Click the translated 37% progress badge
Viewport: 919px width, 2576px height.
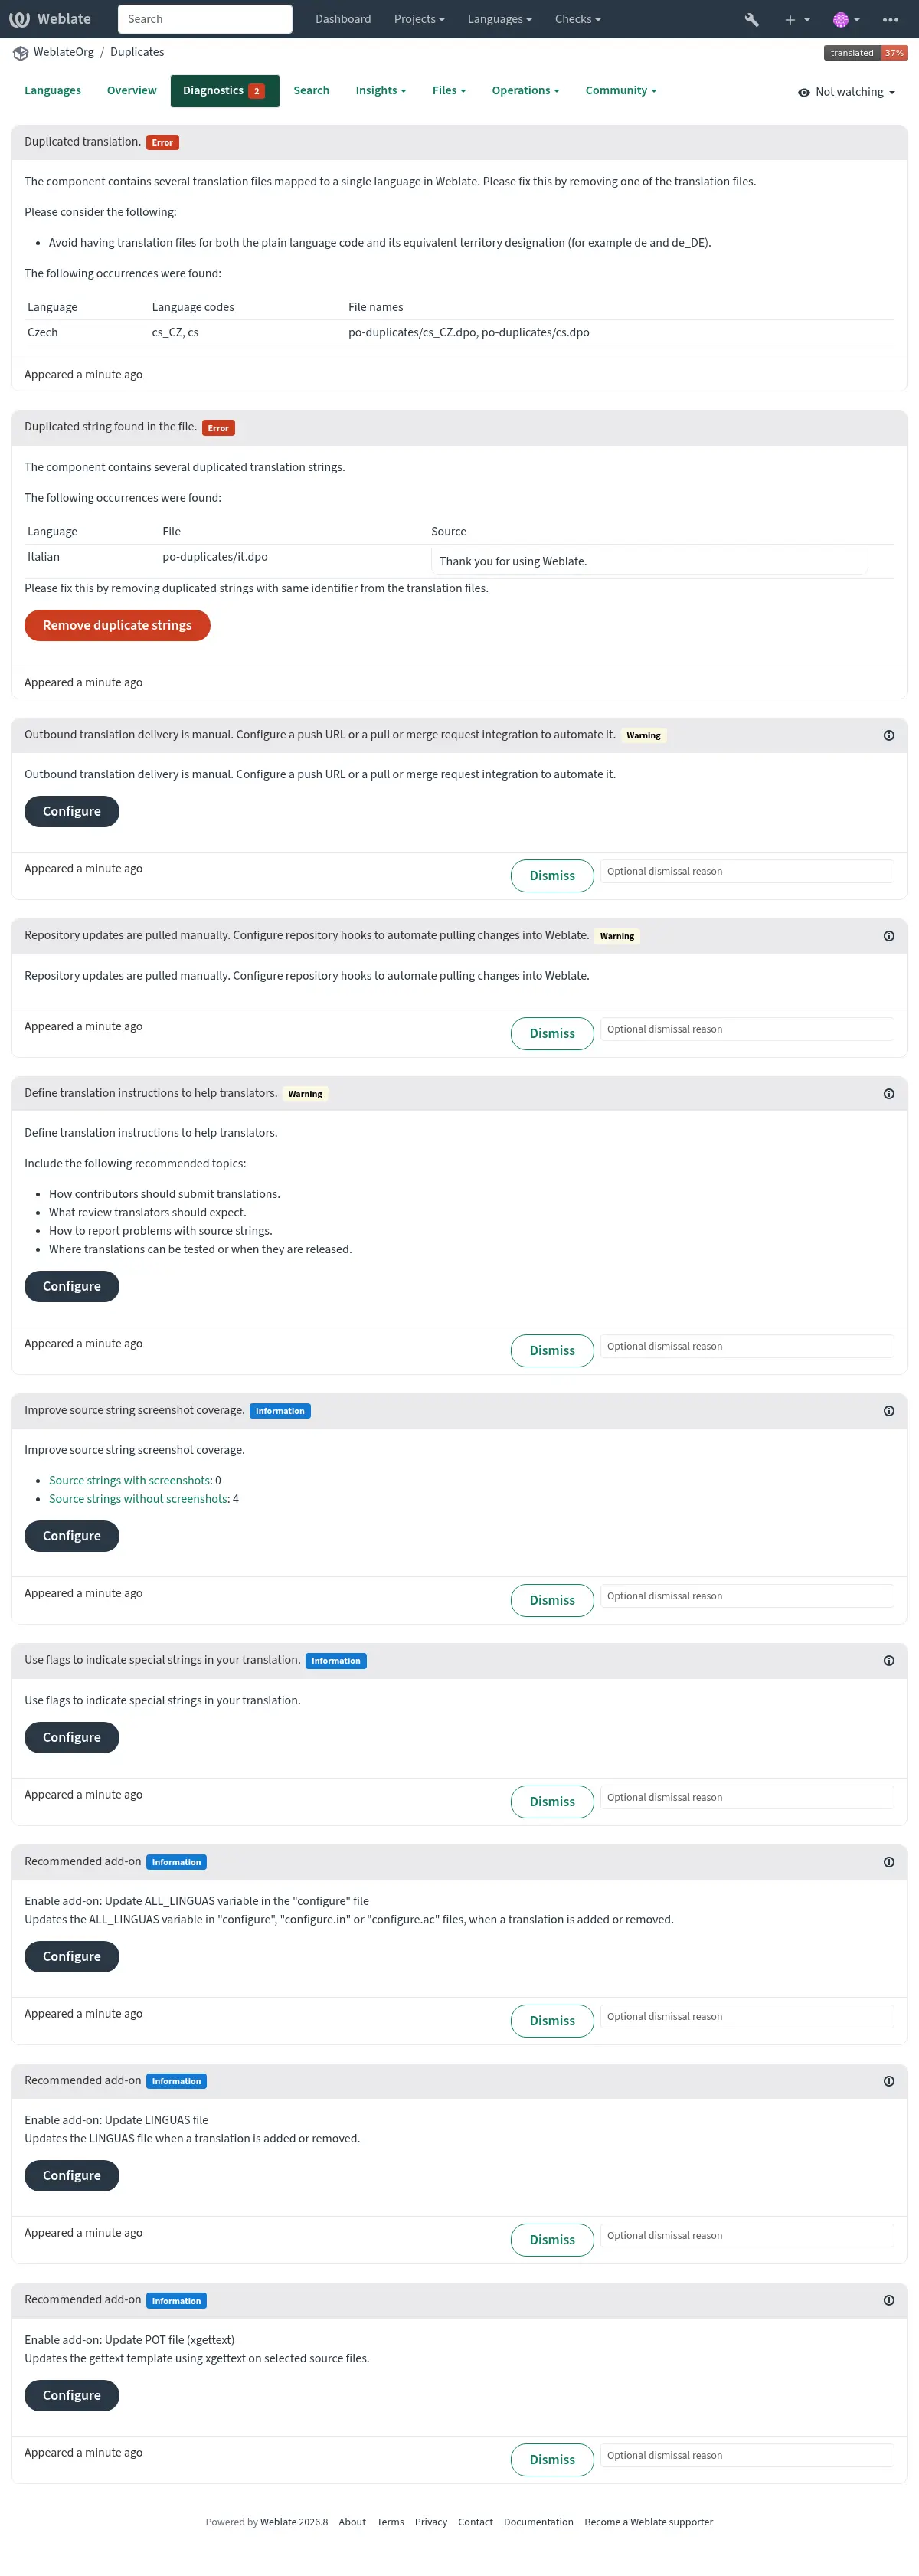pyautogui.click(x=865, y=53)
